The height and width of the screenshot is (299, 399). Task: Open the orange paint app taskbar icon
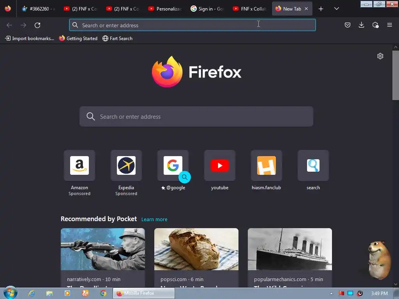(85, 293)
